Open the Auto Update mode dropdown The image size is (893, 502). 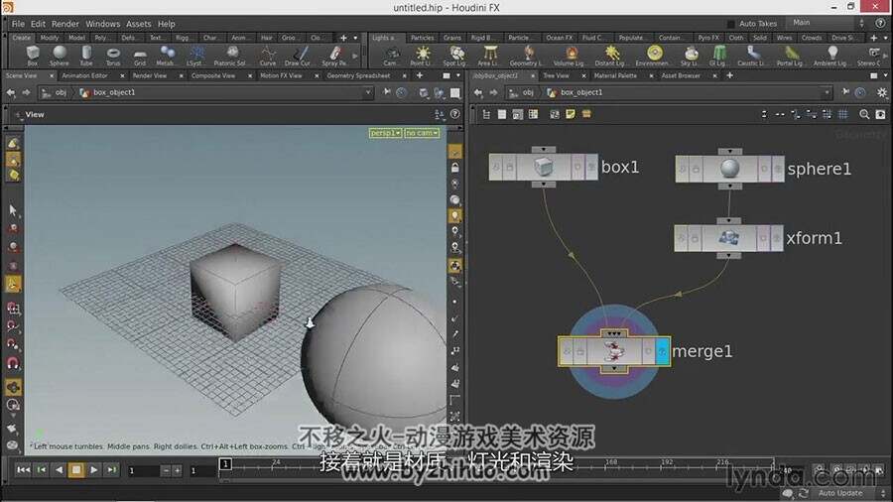[845, 493]
